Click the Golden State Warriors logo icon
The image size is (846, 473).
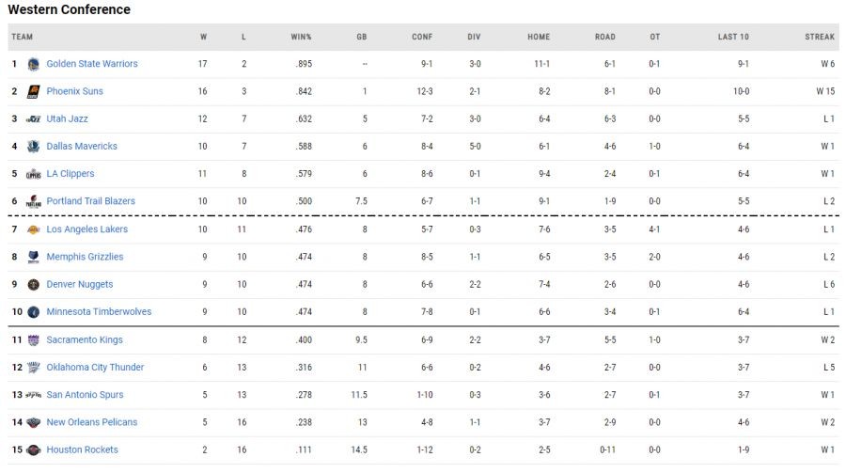(34, 64)
